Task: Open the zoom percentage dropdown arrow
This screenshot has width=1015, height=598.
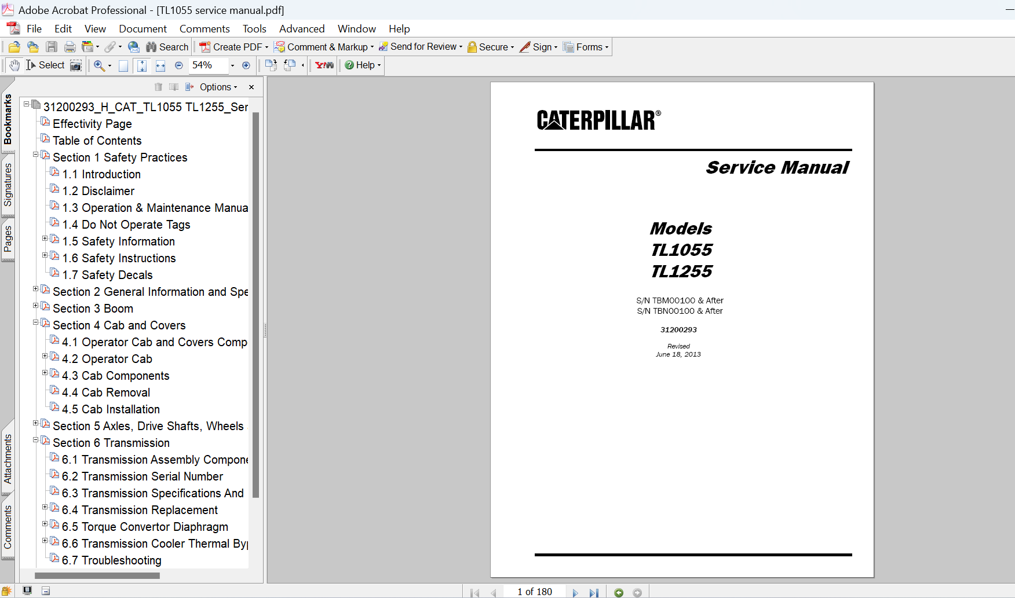Action: click(x=232, y=65)
